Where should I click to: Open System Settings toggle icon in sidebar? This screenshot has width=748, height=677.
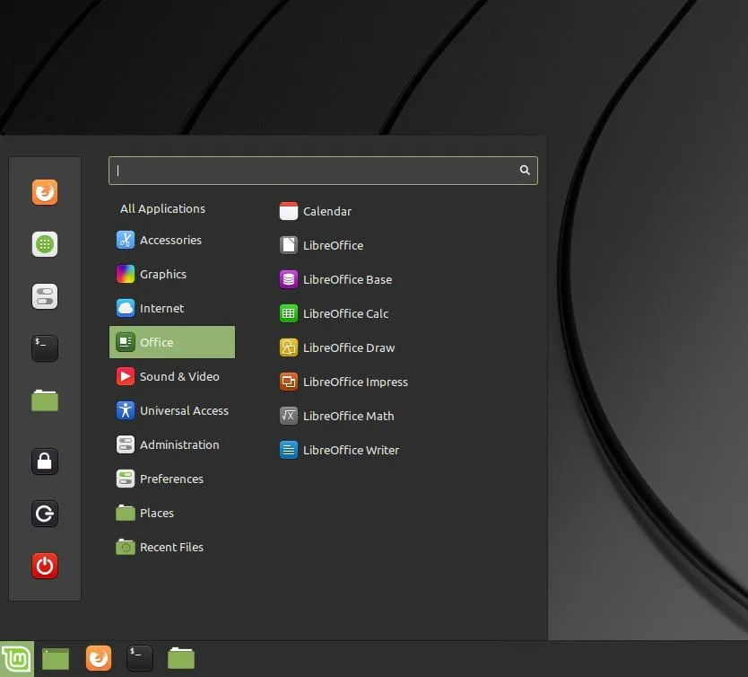coord(45,296)
